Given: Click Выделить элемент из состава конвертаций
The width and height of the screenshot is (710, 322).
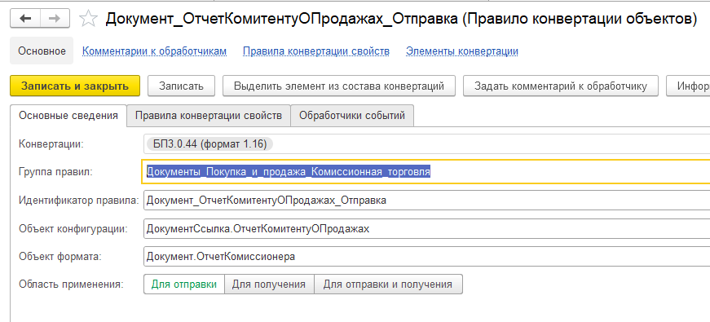Looking at the screenshot, I should [x=339, y=86].
